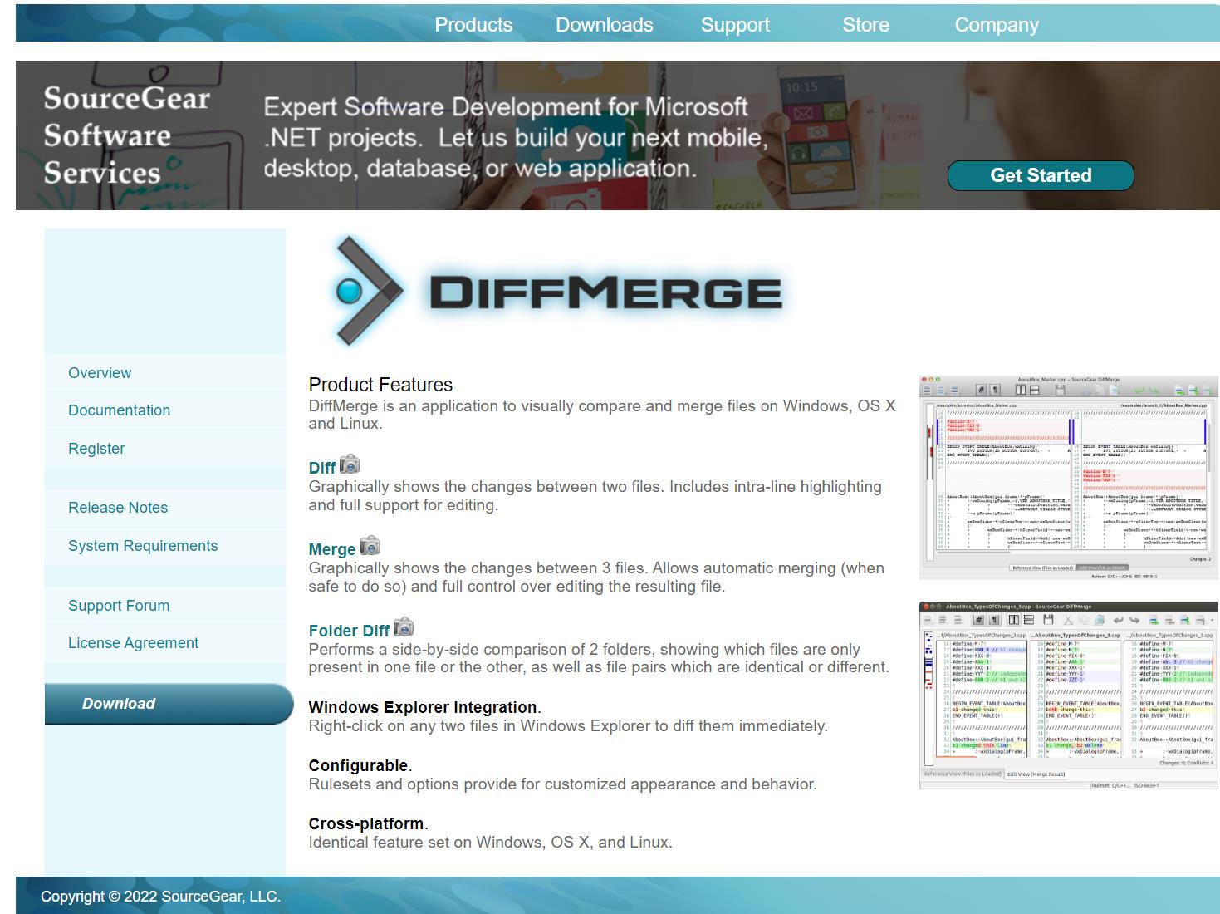Open the three-pane merge screenshot thumbnail
Viewport: 1220px width, 914px height.
[1068, 695]
